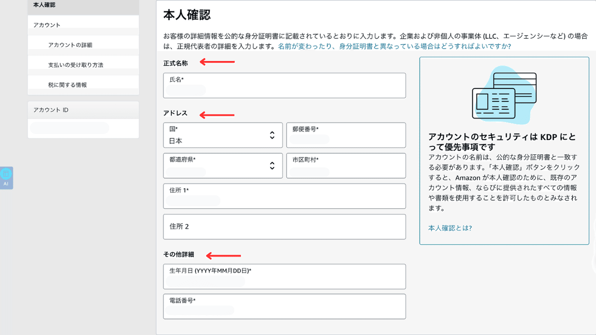Screen dimensions: 596x335
Task: Click the 本人確認とは? link
Action: (x=448, y=227)
